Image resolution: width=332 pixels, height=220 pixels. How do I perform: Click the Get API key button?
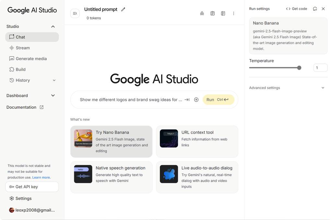(x=32, y=187)
